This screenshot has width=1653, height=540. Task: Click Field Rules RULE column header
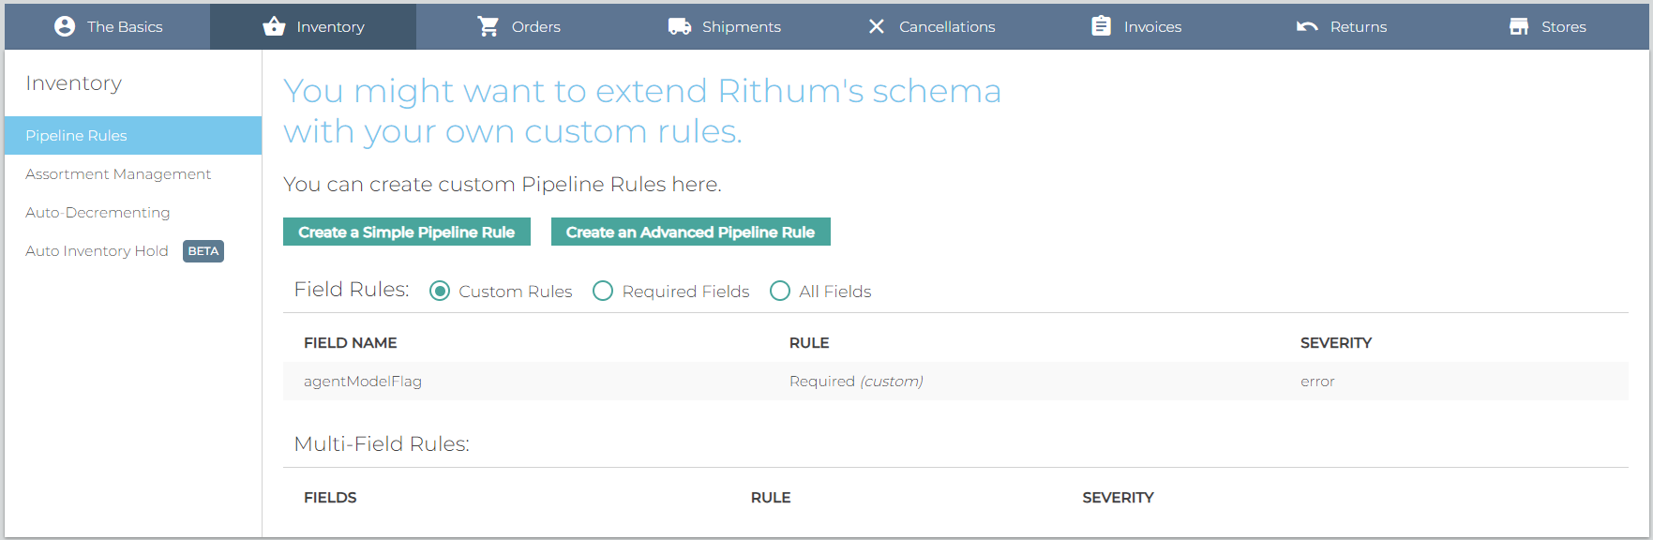[809, 342]
